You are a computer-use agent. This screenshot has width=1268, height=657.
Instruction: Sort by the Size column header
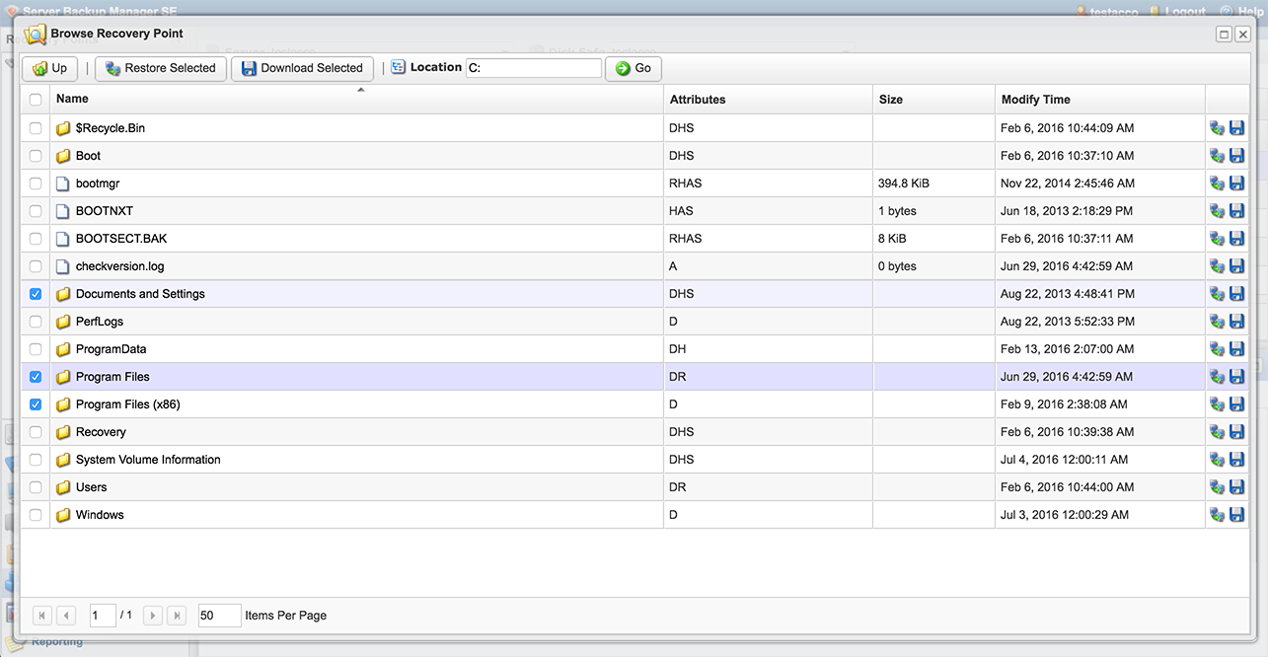point(890,100)
